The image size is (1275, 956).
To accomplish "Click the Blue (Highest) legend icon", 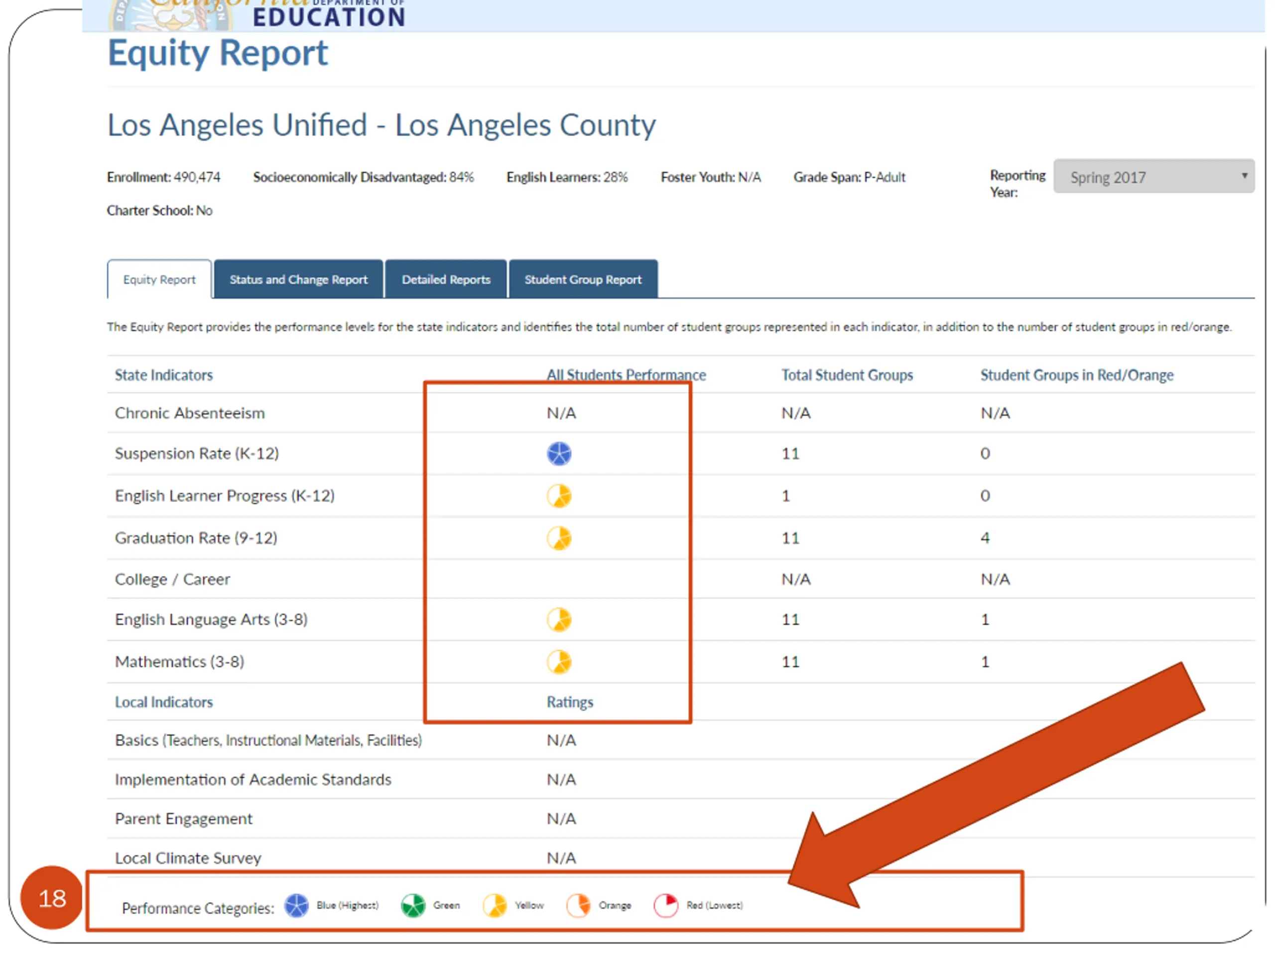I will click(x=296, y=905).
